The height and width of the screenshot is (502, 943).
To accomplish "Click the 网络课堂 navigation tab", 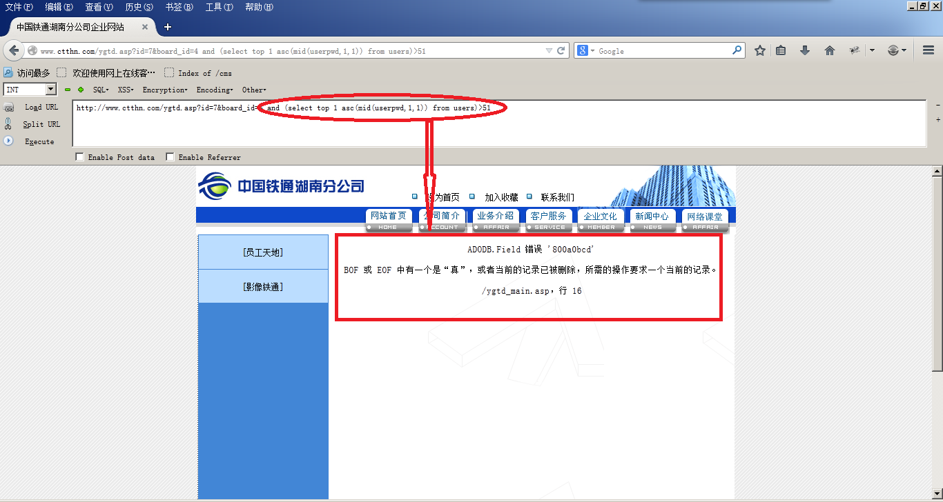I will coord(705,221).
